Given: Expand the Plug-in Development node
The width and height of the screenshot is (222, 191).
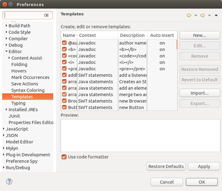Looking at the screenshot, I should pos(4,154).
